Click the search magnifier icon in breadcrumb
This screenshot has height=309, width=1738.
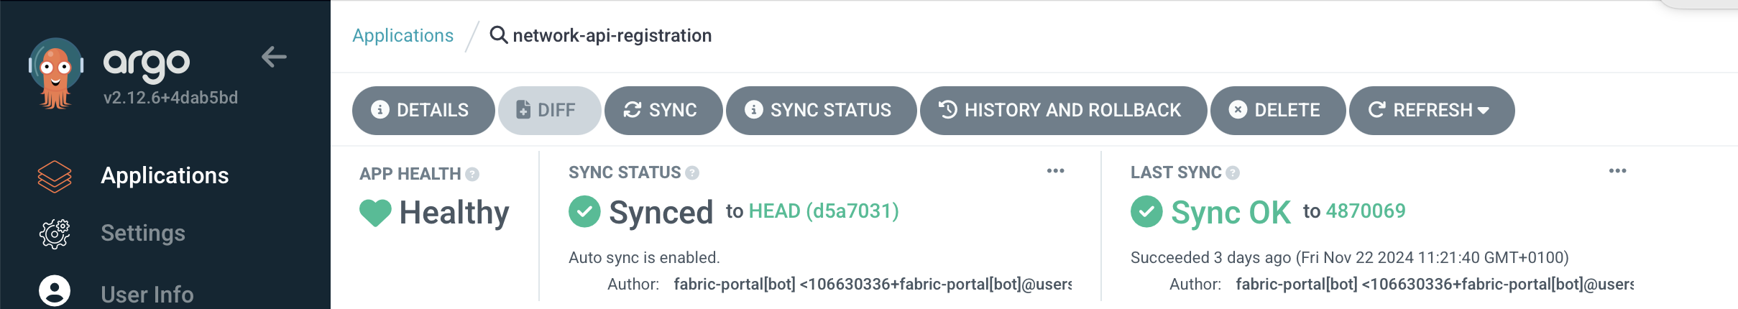click(498, 34)
